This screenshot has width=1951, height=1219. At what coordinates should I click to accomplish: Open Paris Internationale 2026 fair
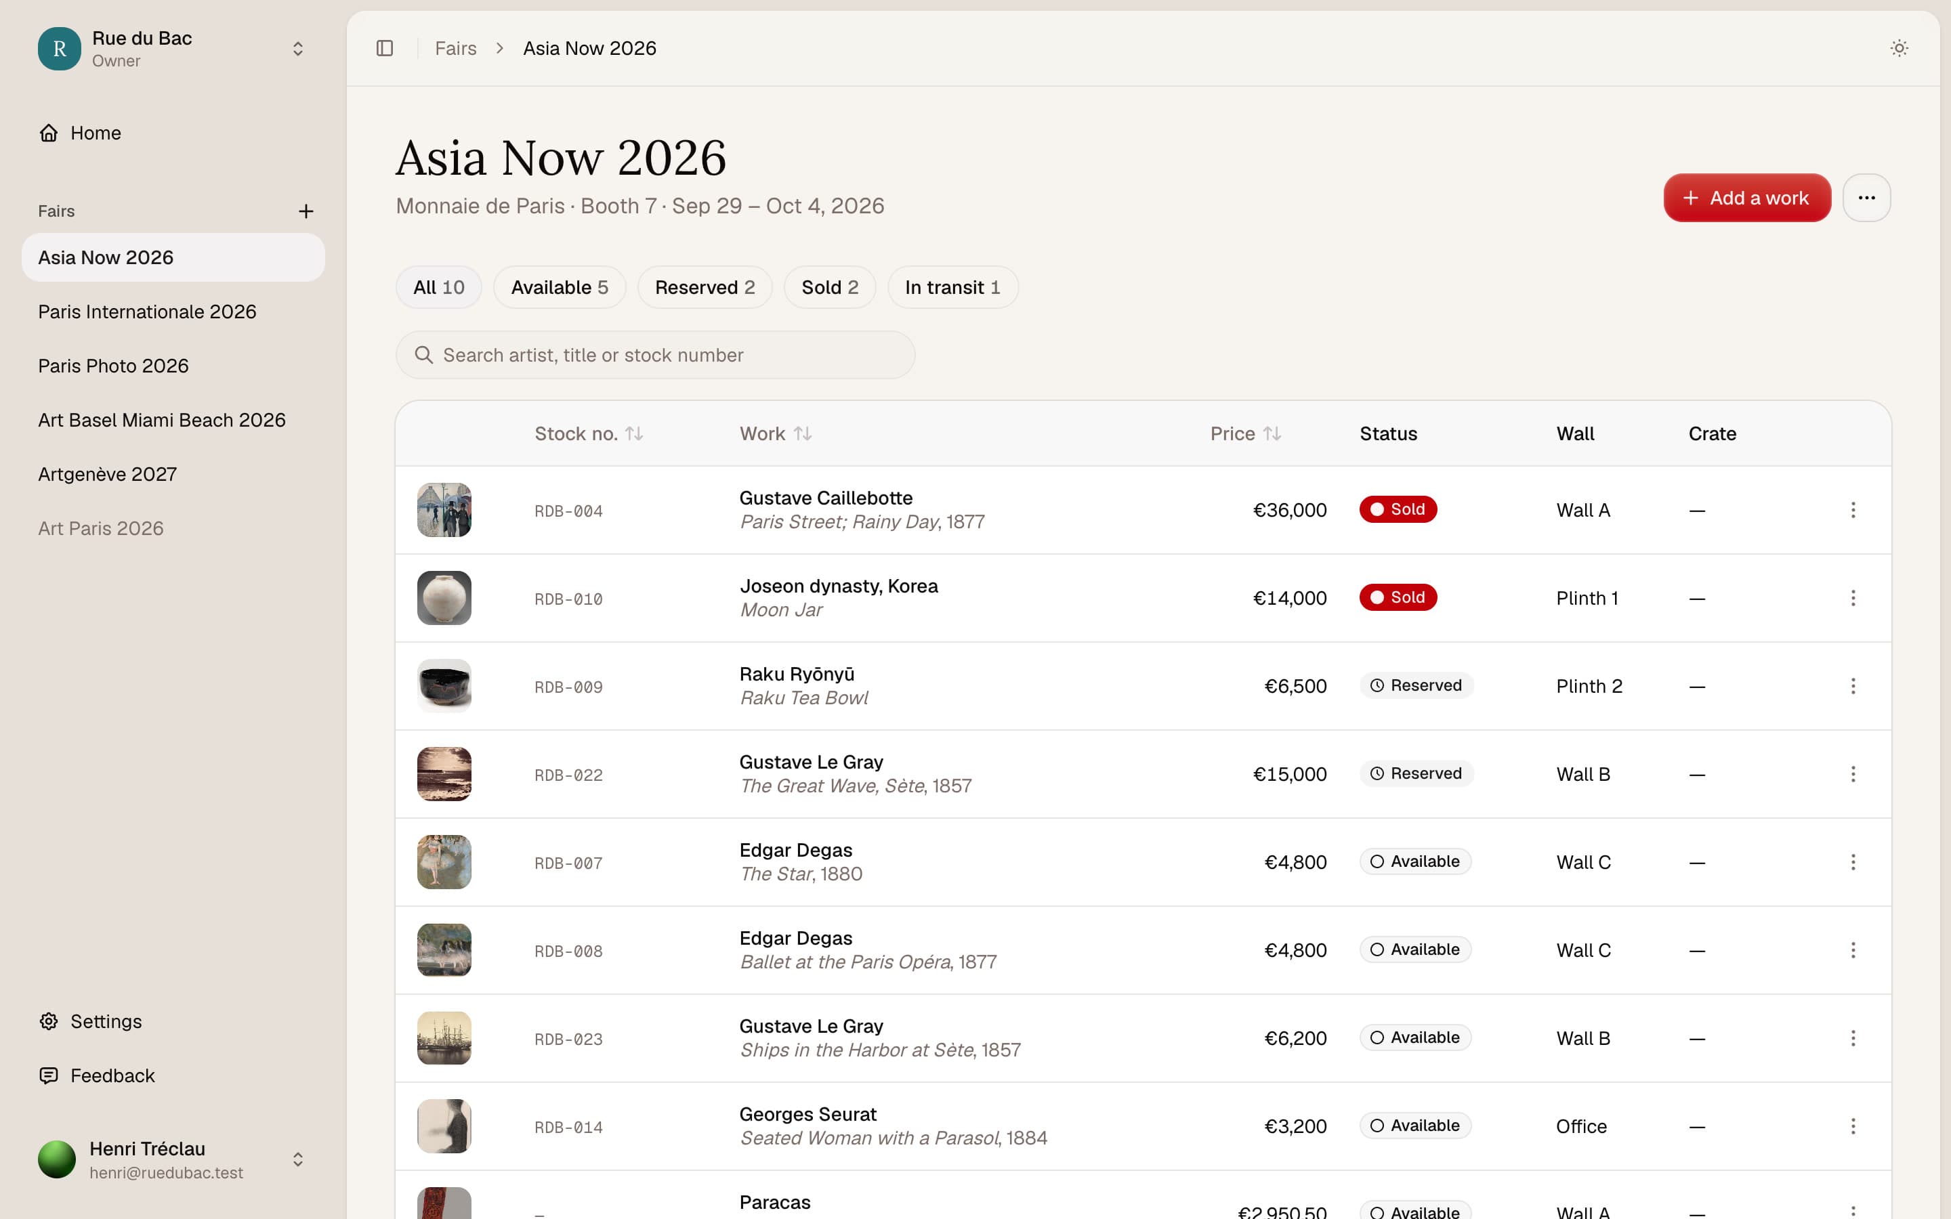[173, 312]
